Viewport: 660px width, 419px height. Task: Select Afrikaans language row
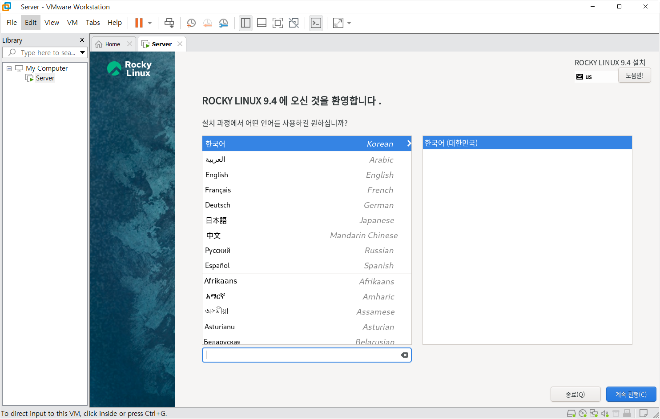(x=307, y=281)
